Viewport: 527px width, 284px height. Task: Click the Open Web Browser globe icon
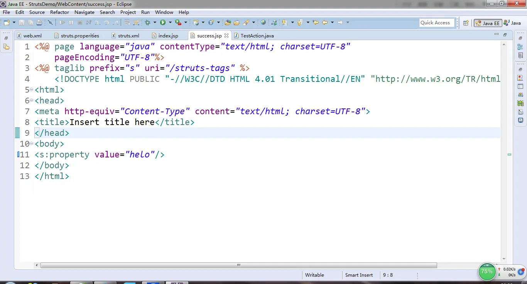(x=263, y=22)
